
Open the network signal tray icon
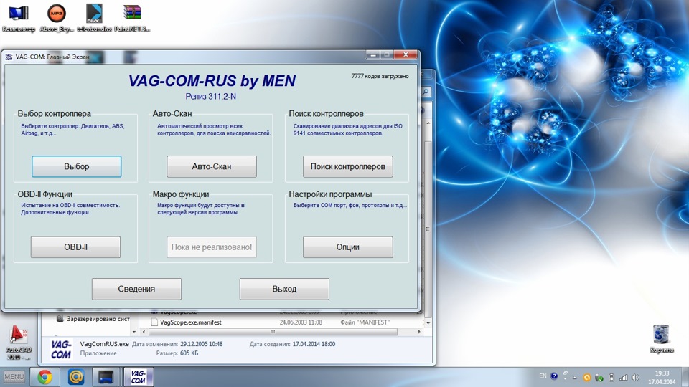pyautogui.click(x=623, y=378)
